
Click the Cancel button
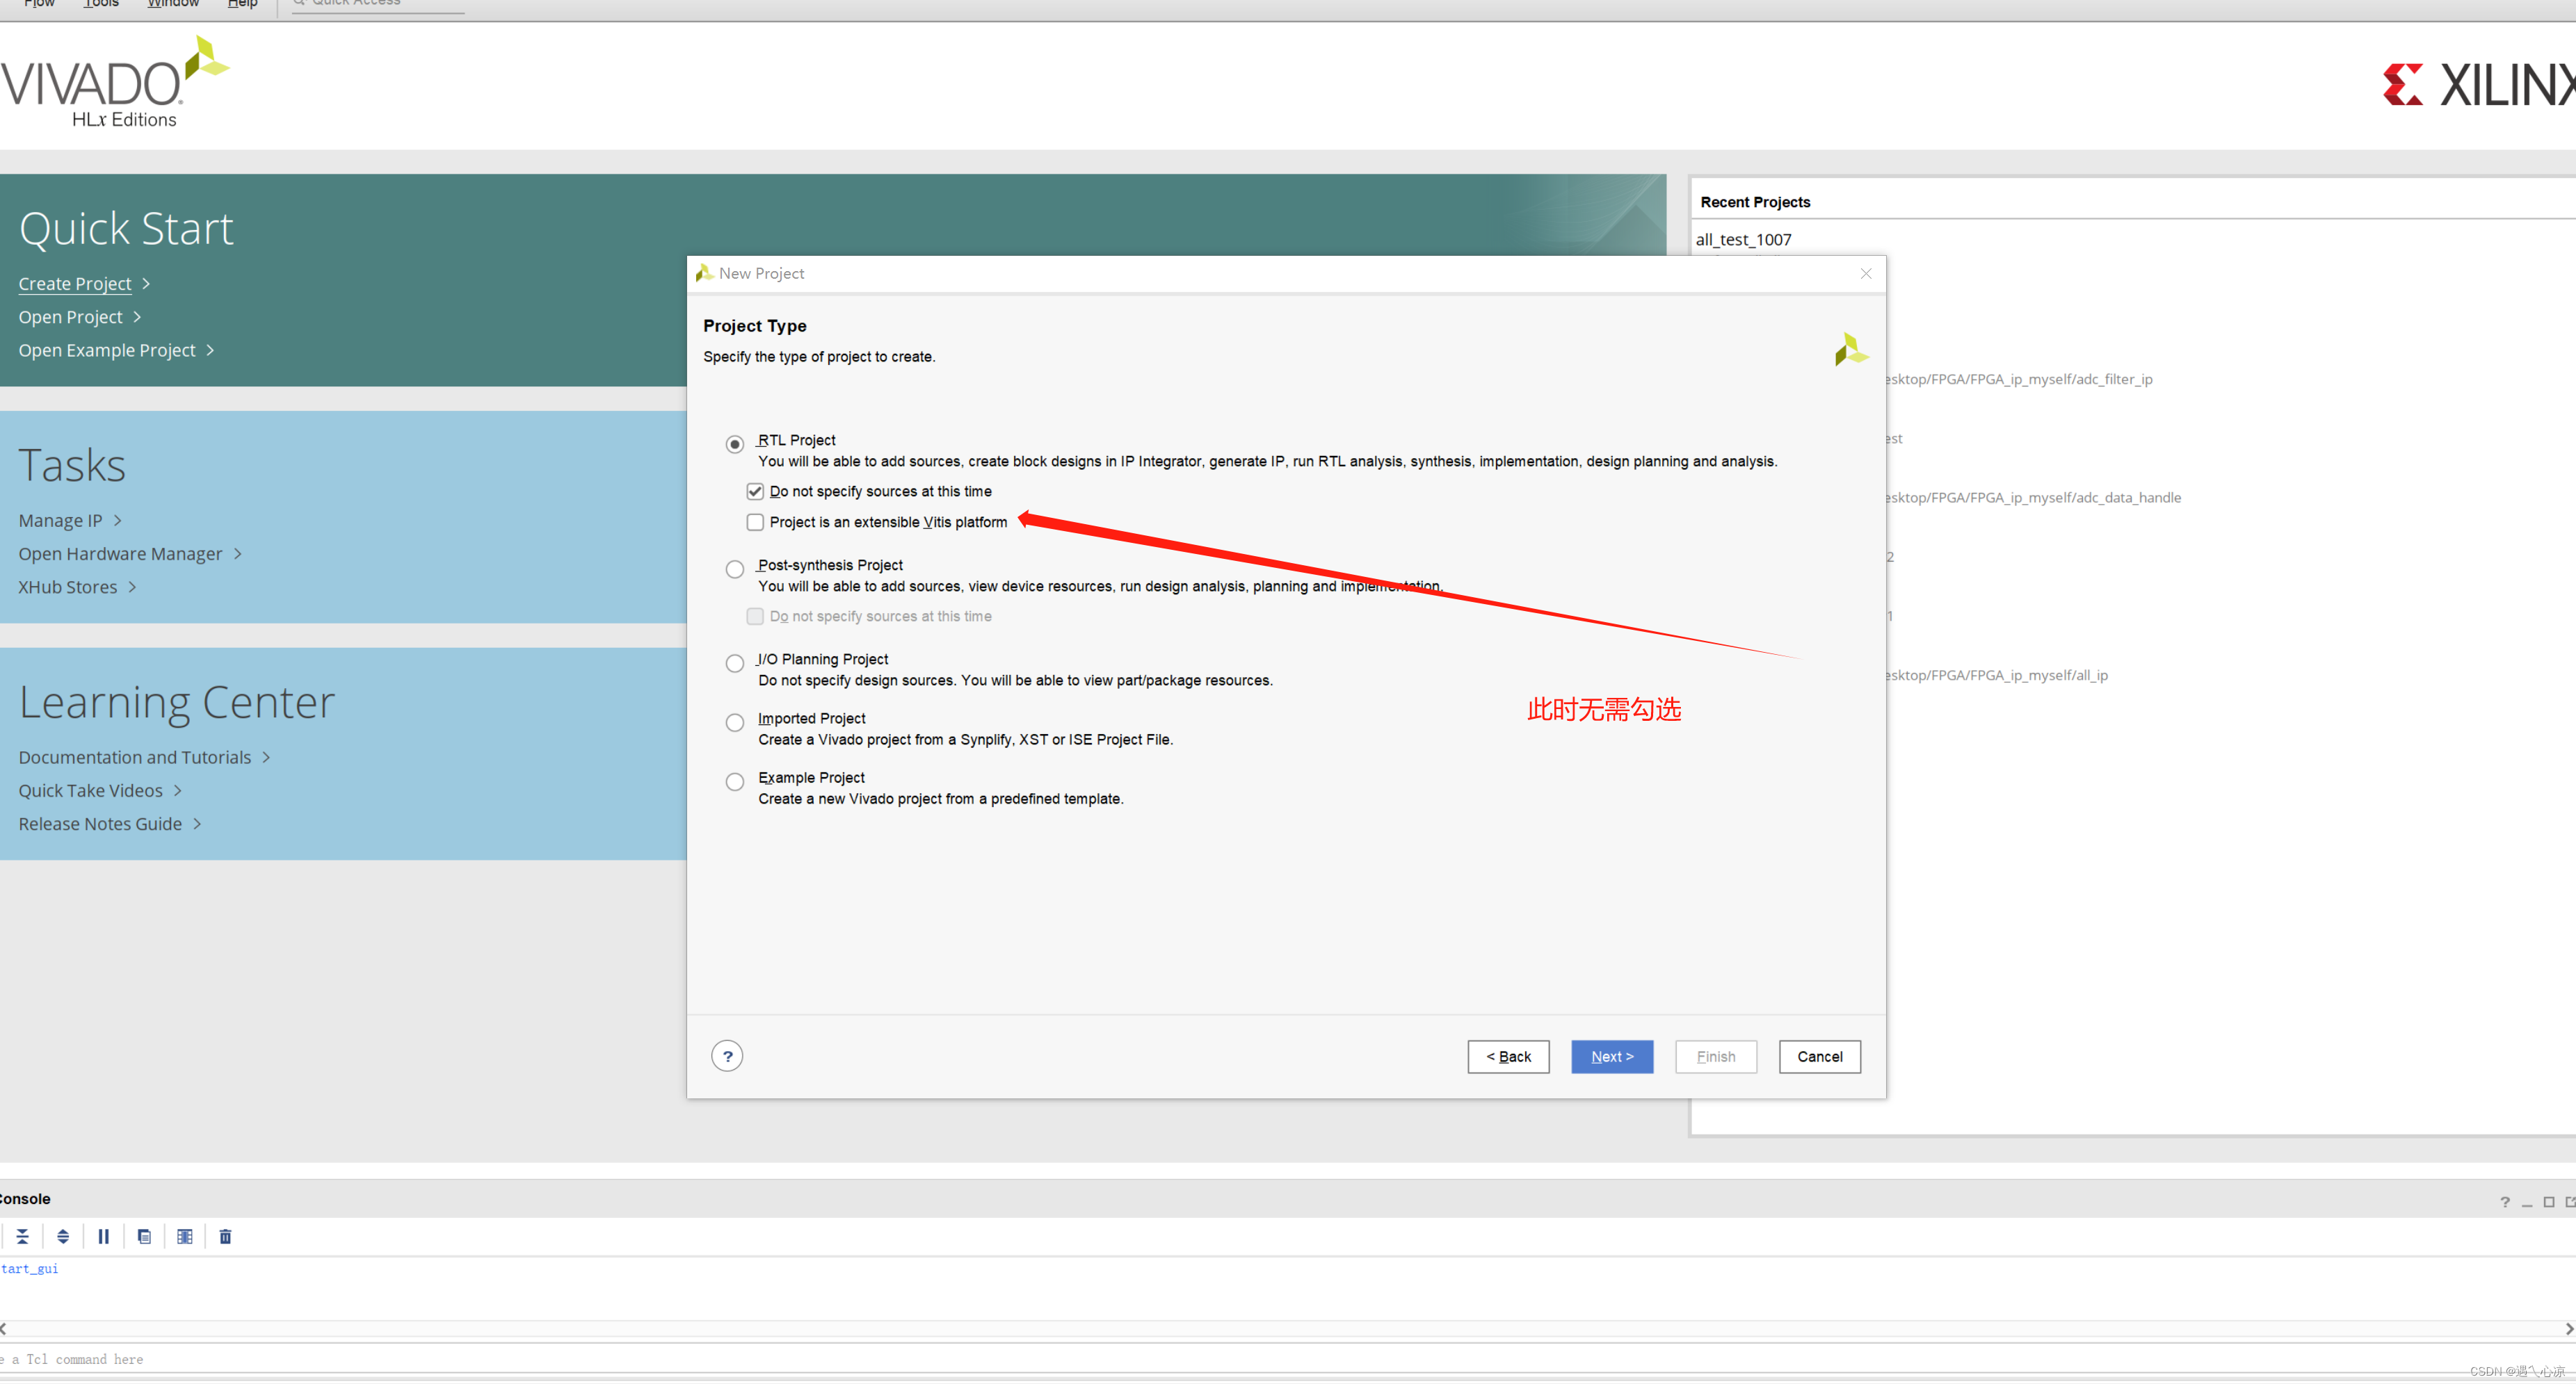[x=1819, y=1056]
